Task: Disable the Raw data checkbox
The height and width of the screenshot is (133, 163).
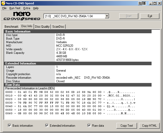Action: click(x=89, y=125)
